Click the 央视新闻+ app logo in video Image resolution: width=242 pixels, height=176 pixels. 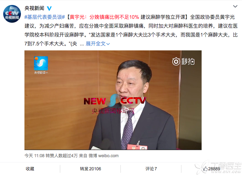click(x=41, y=65)
